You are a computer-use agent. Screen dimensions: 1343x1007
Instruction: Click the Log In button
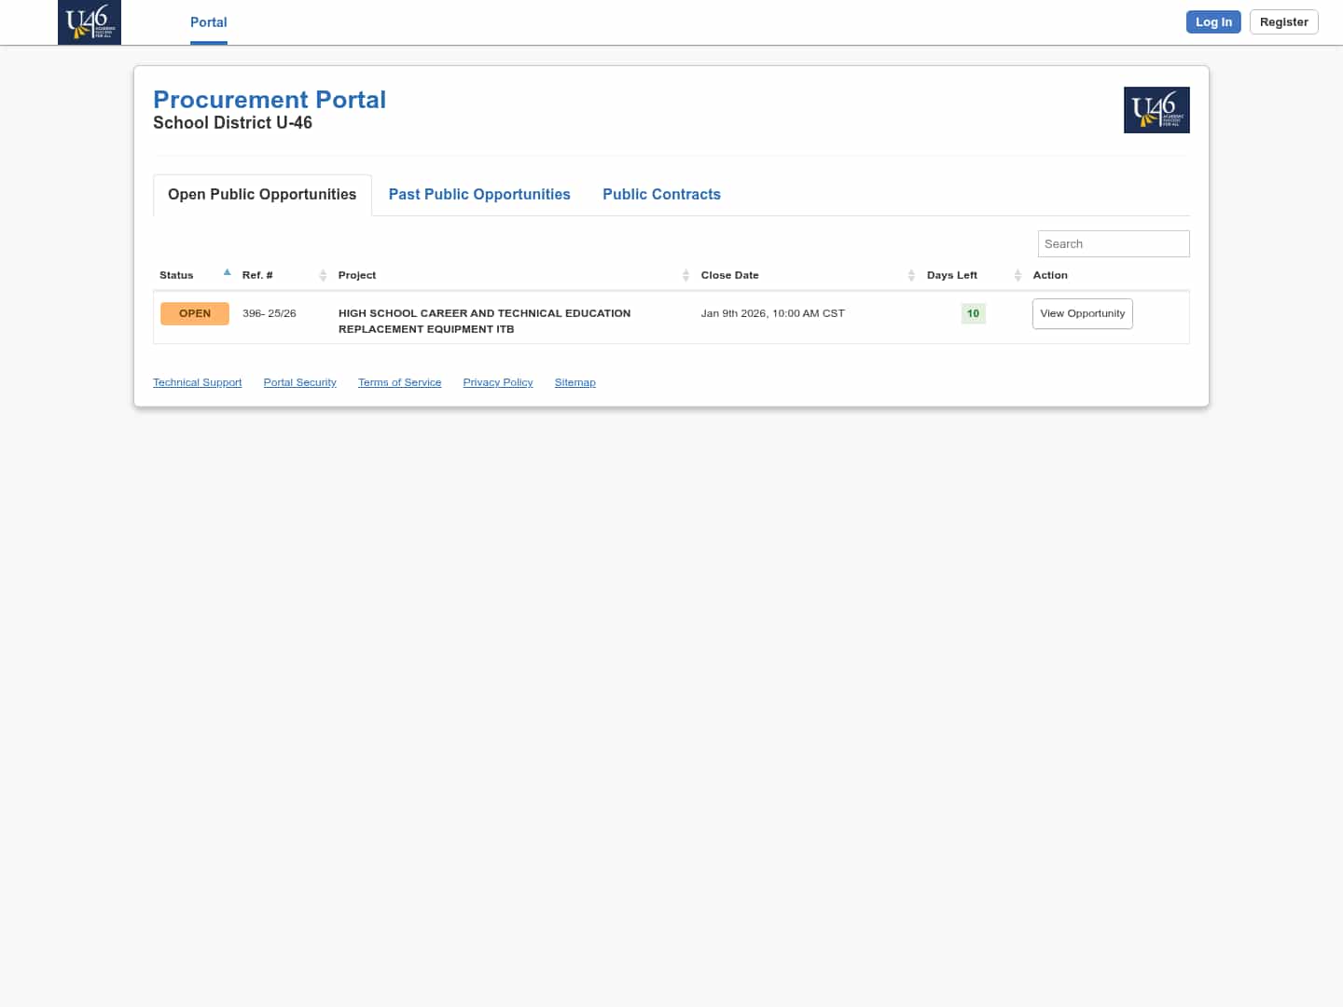coord(1213,21)
